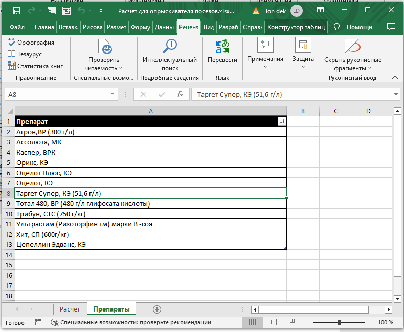Open the Тезаурус tool
Image resolution: width=404 pixels, height=332 pixels.
tap(25, 54)
